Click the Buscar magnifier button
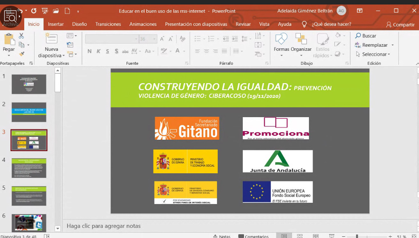The image size is (419, 238). pos(365,36)
